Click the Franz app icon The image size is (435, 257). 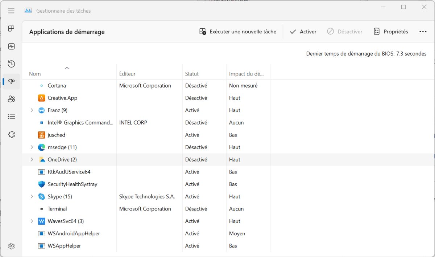coord(41,110)
